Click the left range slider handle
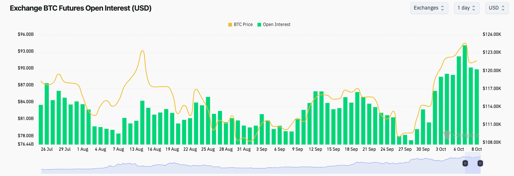 click(x=465, y=163)
